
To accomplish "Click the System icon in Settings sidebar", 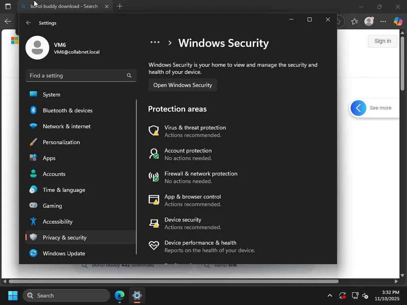I will [33, 94].
